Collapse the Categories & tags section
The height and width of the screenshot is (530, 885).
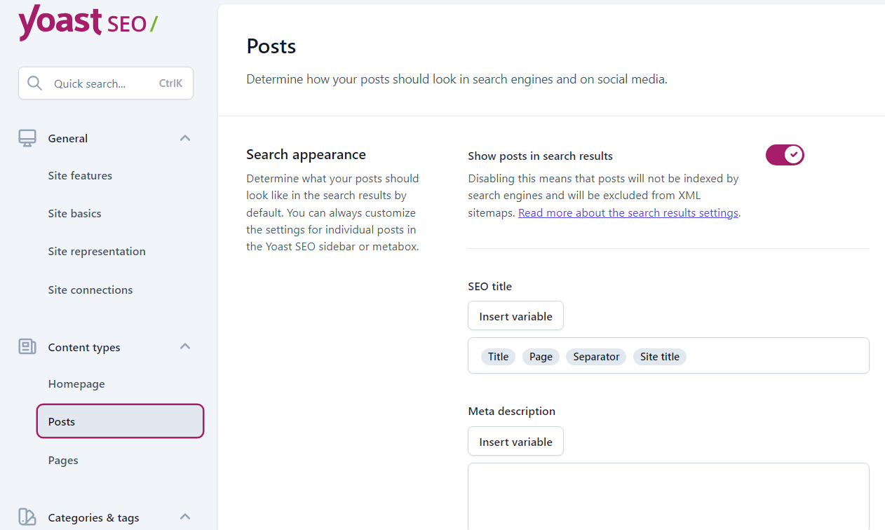(184, 517)
